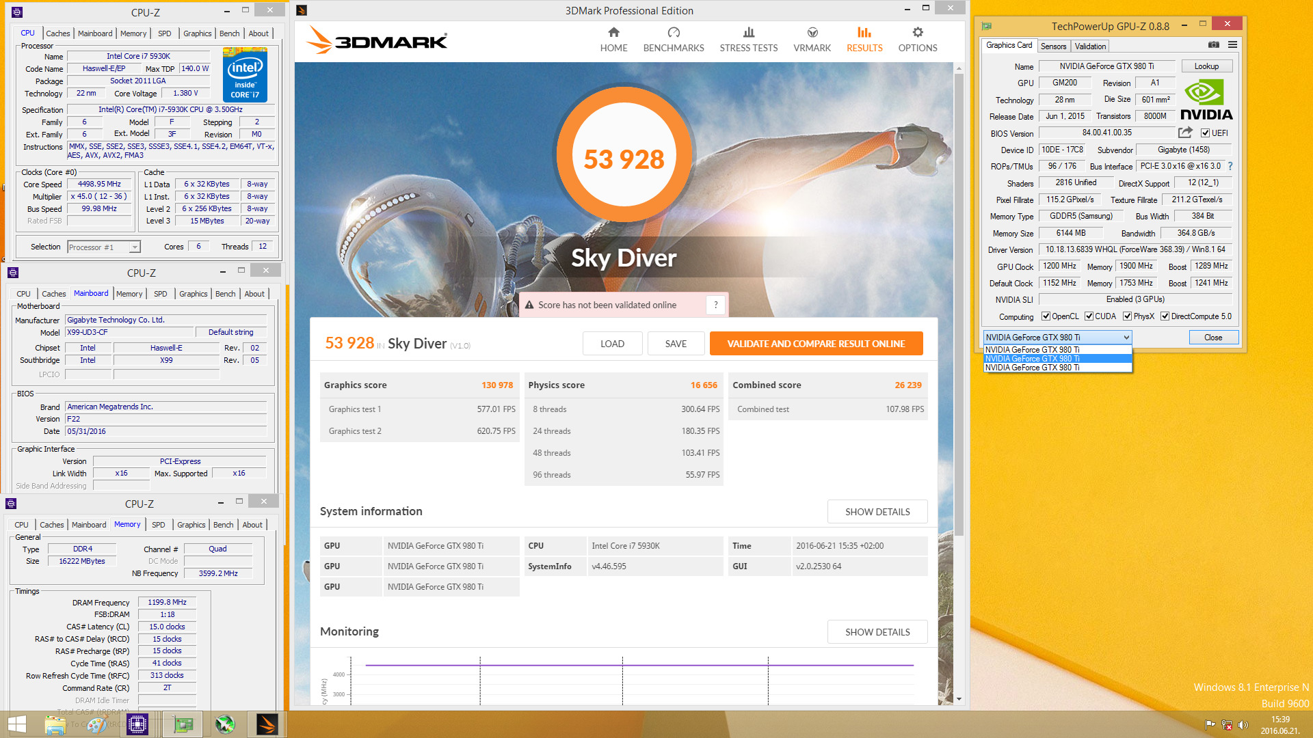Image resolution: width=1313 pixels, height=738 pixels.
Task: Launch Paint from the taskbar
Action: pos(96,724)
